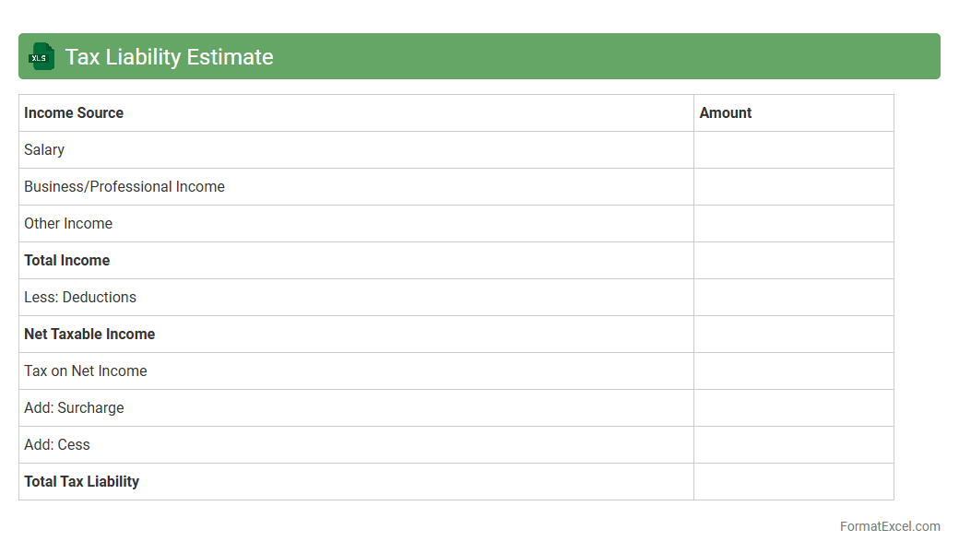The image size is (959, 553).
Task: Click the Less: Deductions amount cell
Action: 793,297
